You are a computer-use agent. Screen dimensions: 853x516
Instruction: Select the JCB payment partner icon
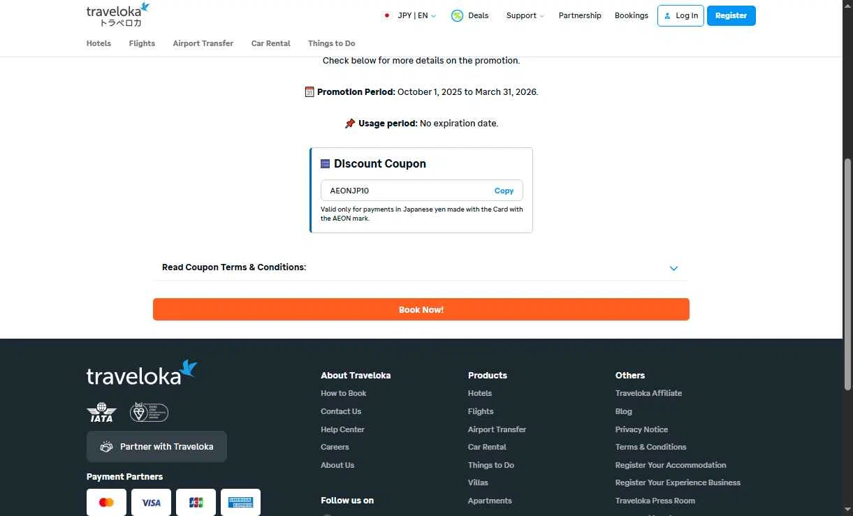click(x=196, y=502)
